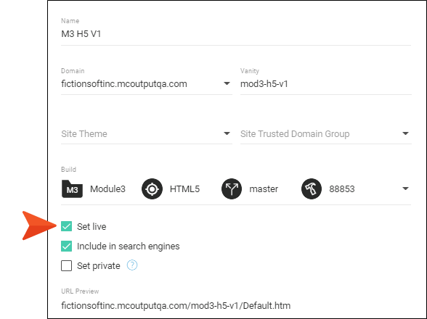The height and width of the screenshot is (319, 427).
Task: Uncheck the Set live checkbox
Action: (67, 226)
